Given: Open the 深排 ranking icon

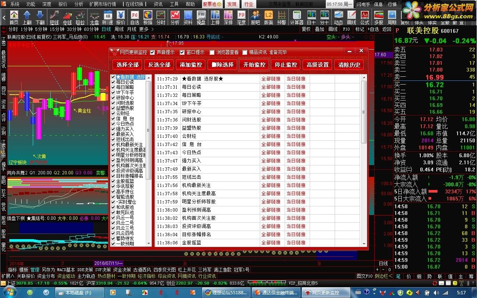Looking at the screenshot, I should click(x=228, y=17).
